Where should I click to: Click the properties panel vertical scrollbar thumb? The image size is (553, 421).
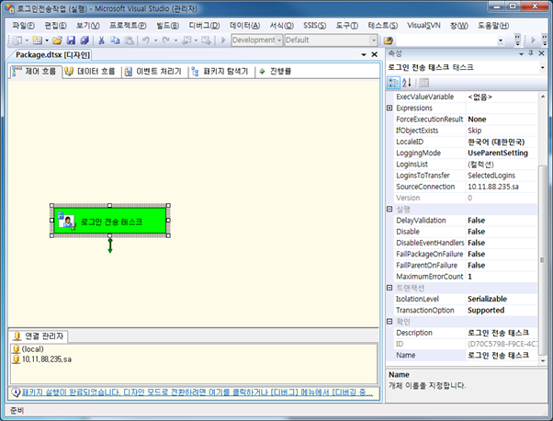(542, 261)
